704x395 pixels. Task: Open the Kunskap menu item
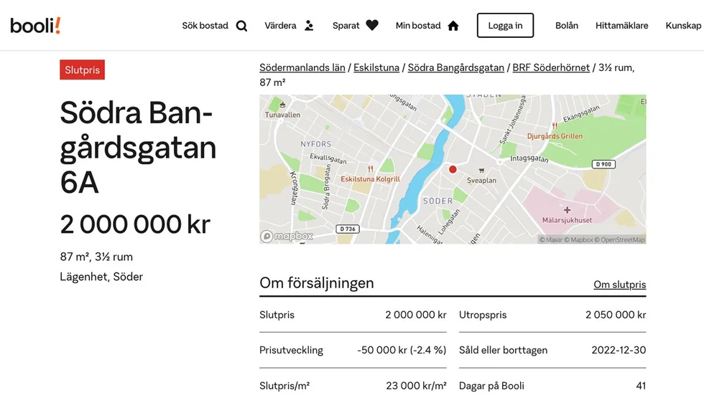(x=683, y=26)
